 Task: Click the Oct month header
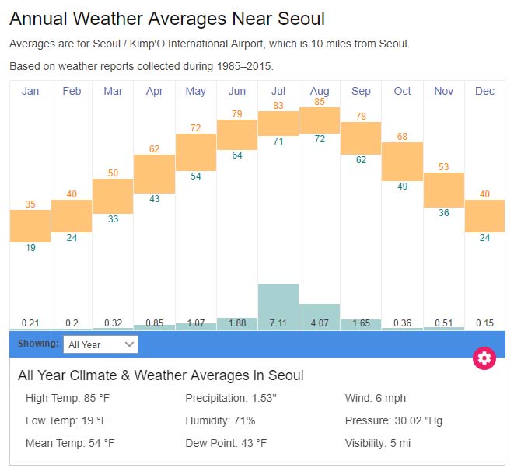[x=402, y=92]
